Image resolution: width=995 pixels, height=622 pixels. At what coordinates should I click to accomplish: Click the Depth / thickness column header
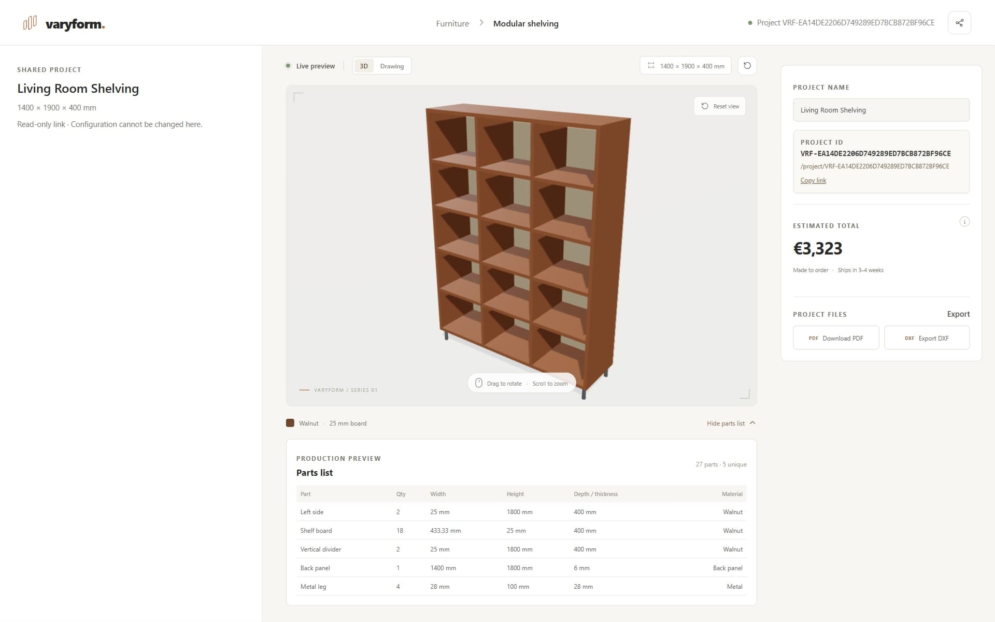point(595,494)
